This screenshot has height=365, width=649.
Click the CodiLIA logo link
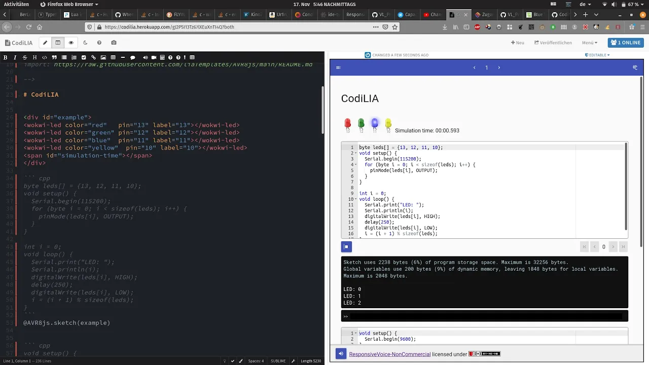pyautogui.click(x=18, y=43)
